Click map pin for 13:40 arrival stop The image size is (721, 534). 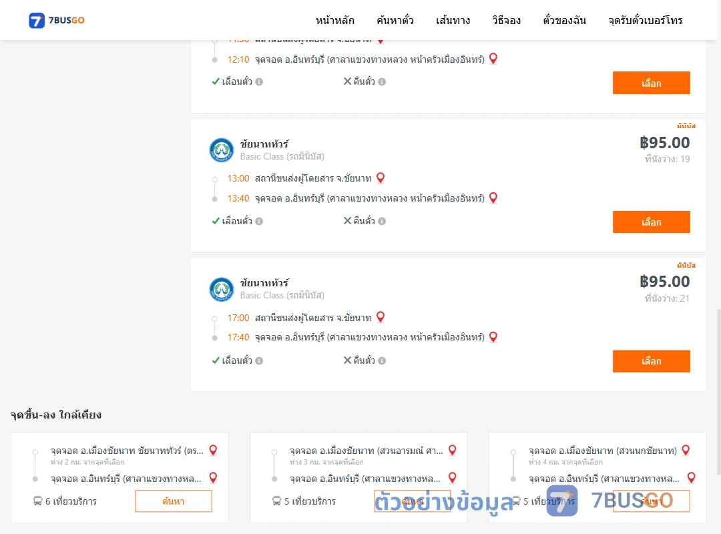tap(493, 198)
